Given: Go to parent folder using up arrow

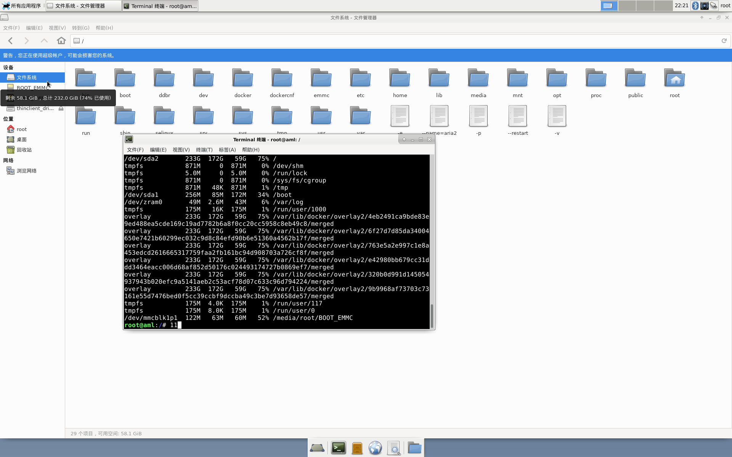Looking at the screenshot, I should (x=44, y=41).
